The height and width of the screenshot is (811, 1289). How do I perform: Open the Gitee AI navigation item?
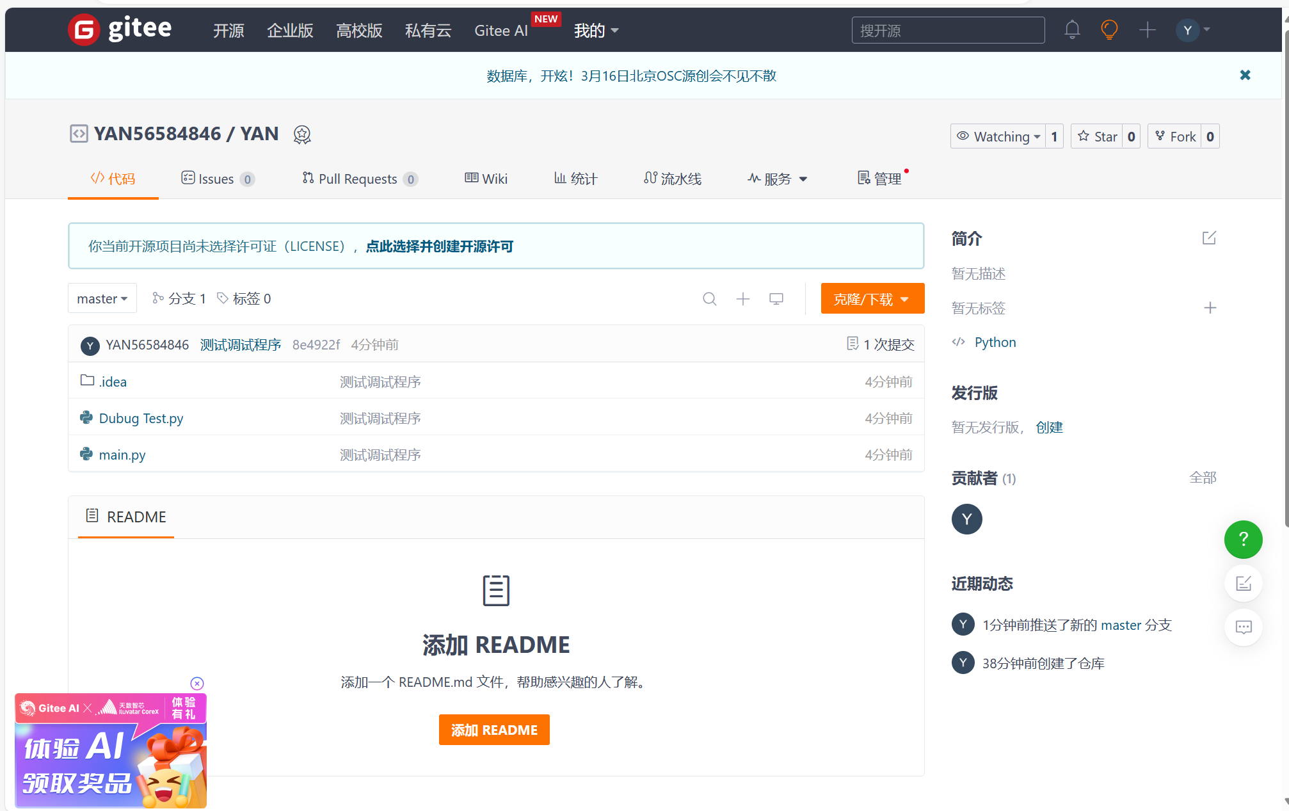501,30
